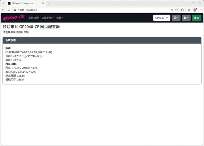204x146 pixels.
Task: Open the 系统设置 page
Action: pyautogui.click(x=33, y=18)
